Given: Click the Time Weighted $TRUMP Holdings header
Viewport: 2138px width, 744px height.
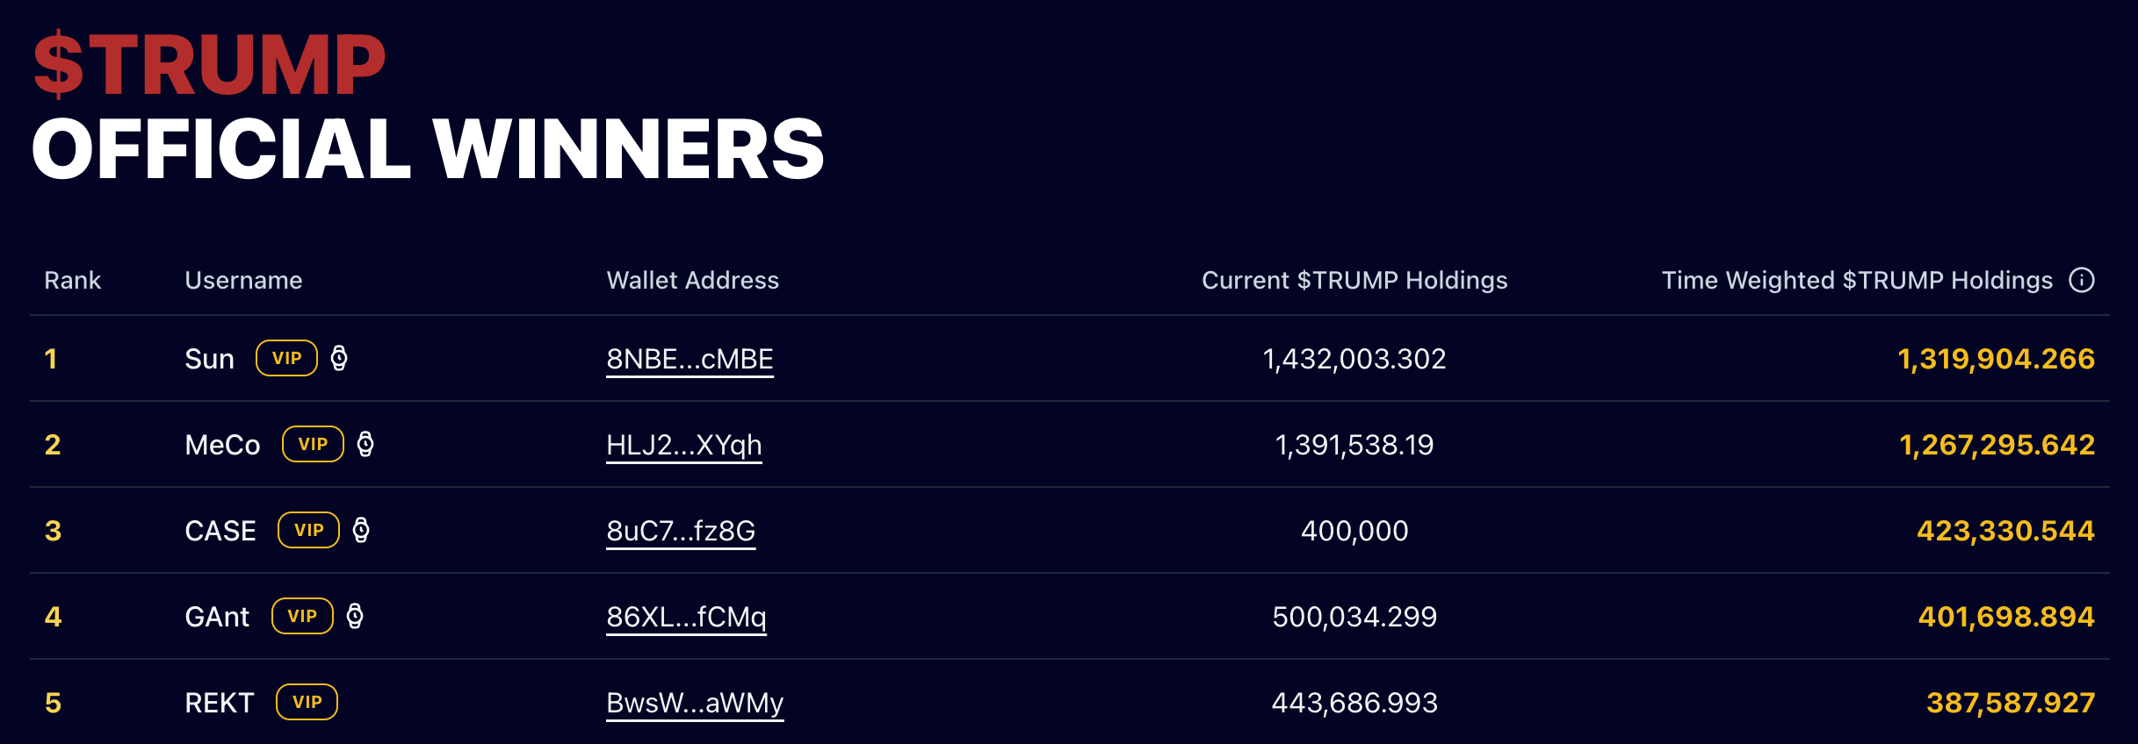Looking at the screenshot, I should 1857,280.
